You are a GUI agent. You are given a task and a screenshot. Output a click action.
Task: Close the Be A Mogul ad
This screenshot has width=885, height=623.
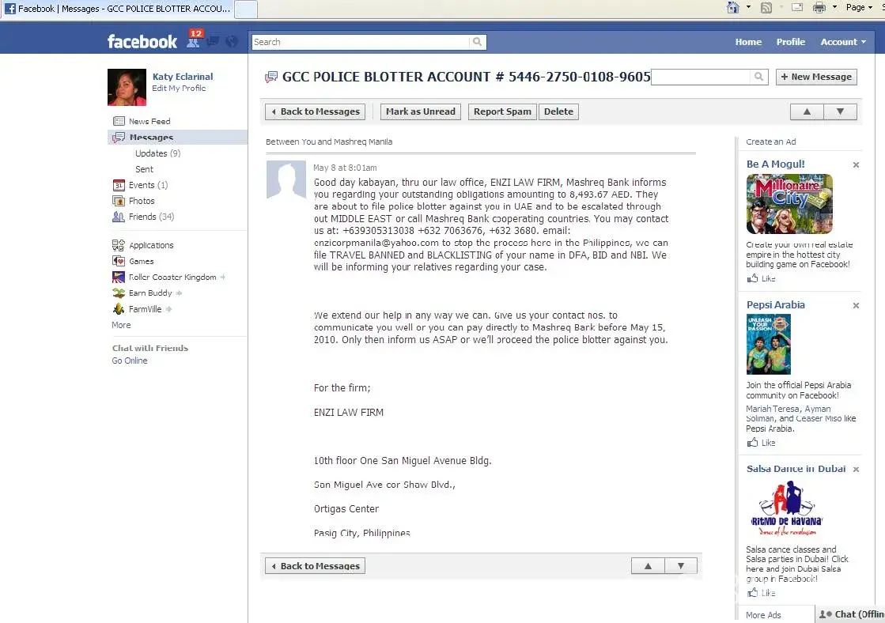pos(856,165)
